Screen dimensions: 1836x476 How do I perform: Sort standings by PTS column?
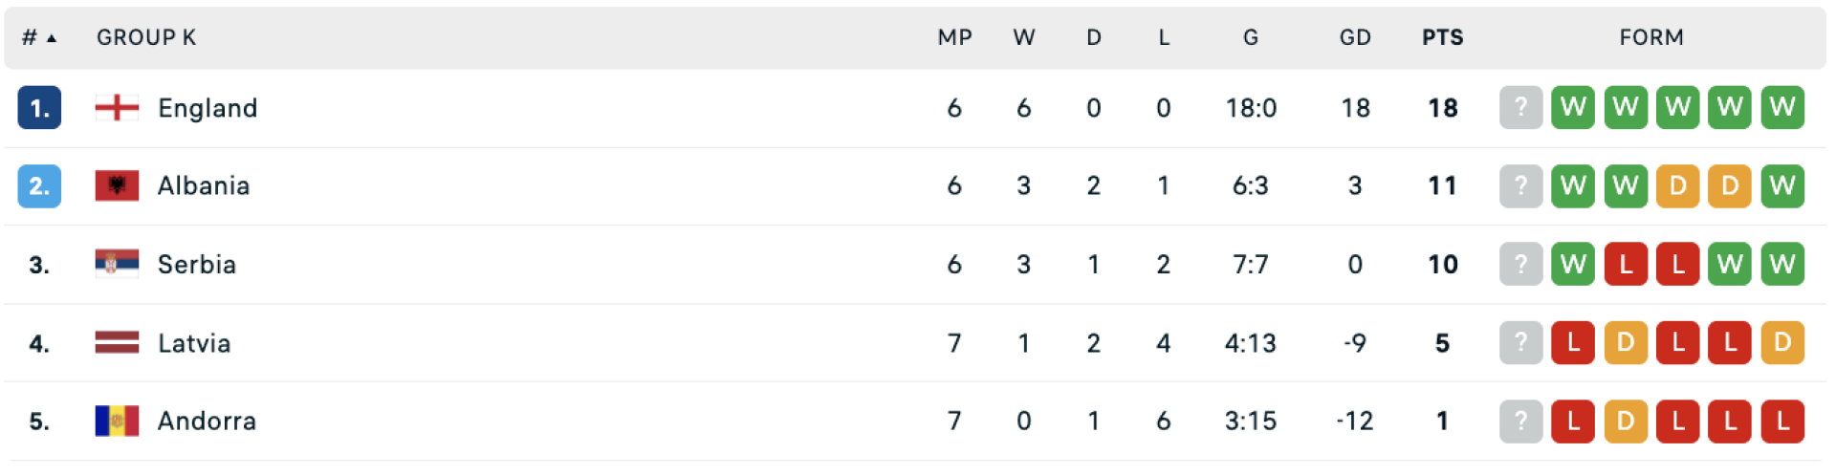point(1442,37)
